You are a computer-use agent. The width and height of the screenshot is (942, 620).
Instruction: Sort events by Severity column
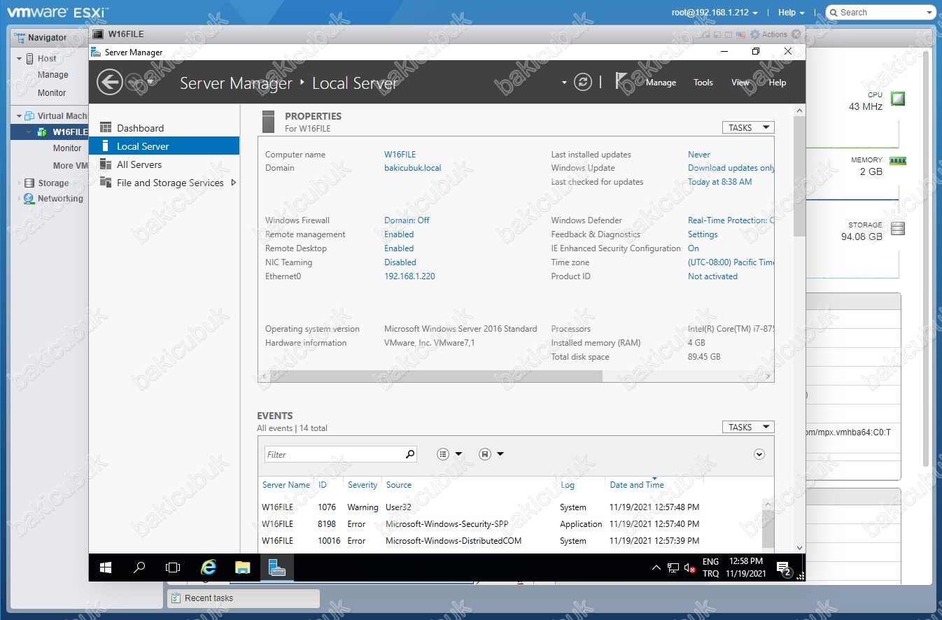(363, 485)
